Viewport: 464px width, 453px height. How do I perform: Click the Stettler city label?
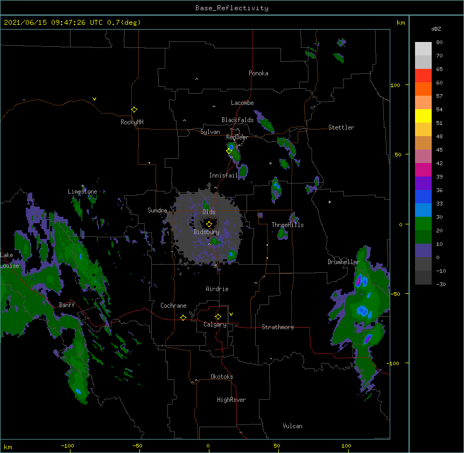pyautogui.click(x=341, y=128)
